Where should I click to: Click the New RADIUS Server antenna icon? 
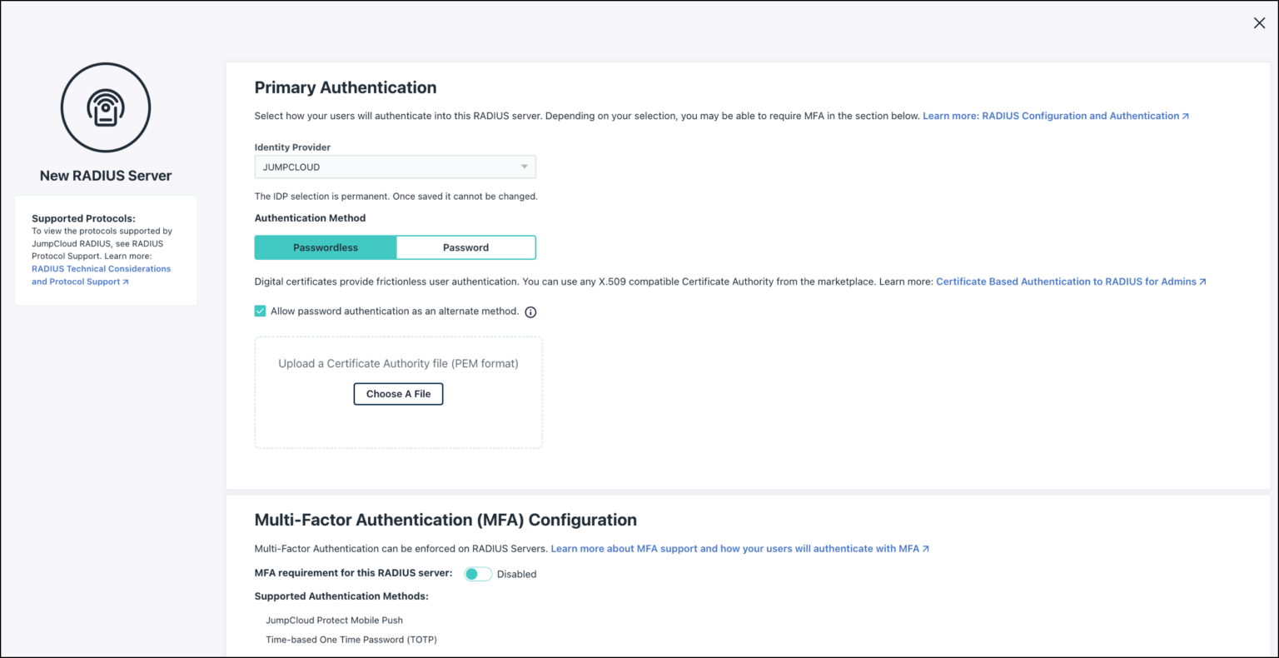click(105, 107)
